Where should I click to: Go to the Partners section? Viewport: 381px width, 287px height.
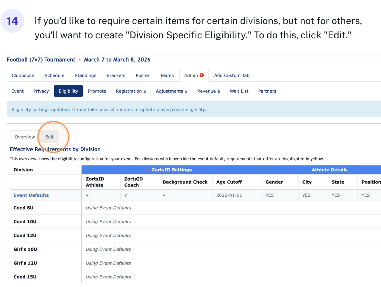coord(267,91)
